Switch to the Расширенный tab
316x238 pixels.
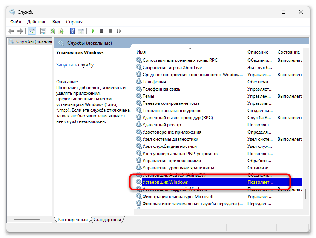(x=72, y=220)
